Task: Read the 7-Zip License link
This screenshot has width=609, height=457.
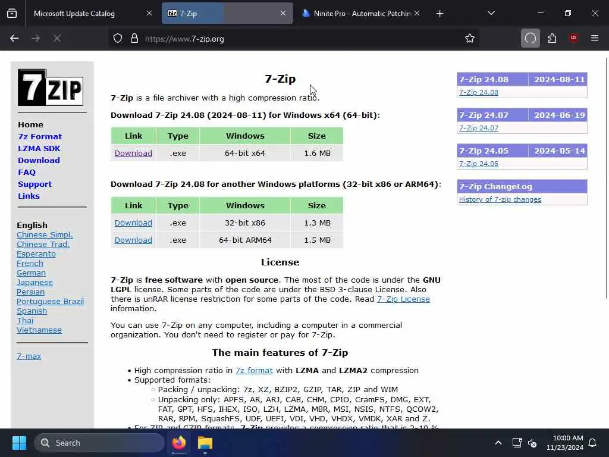Action: tap(403, 299)
